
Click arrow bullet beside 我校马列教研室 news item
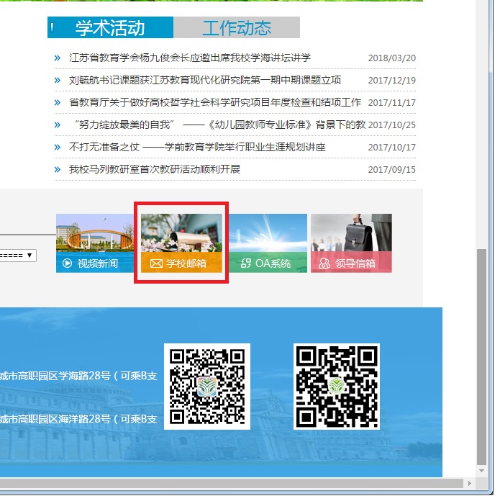(x=58, y=170)
